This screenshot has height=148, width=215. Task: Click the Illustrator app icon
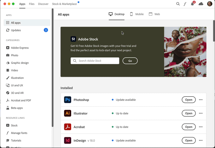coord(67,113)
